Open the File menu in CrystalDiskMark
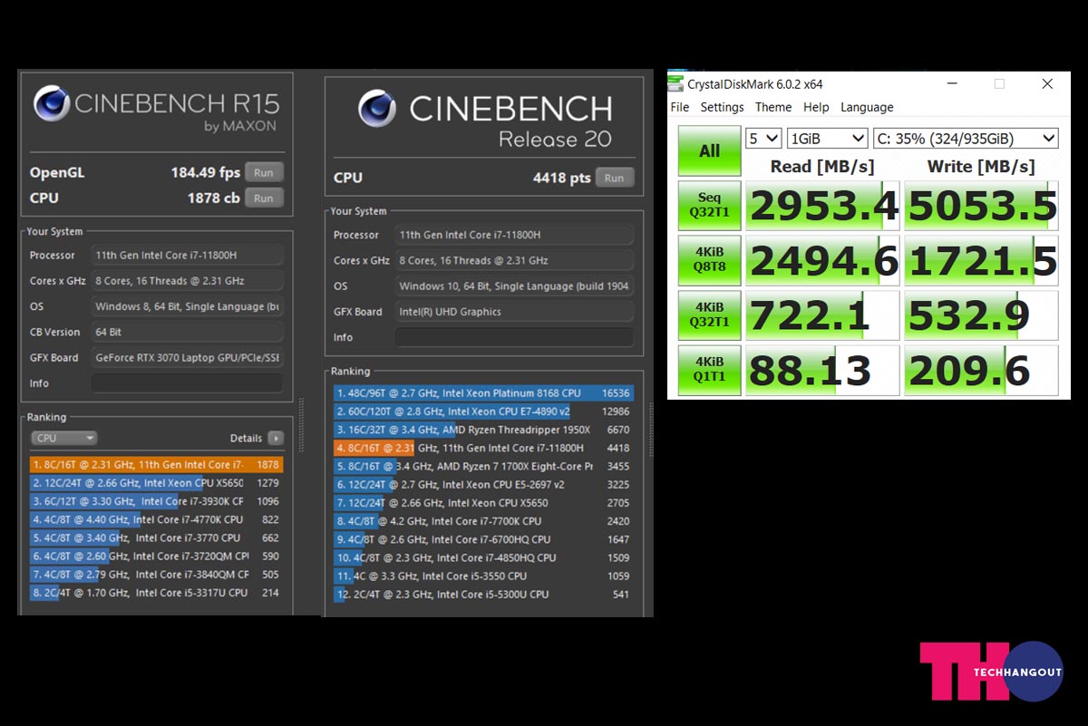 680,107
